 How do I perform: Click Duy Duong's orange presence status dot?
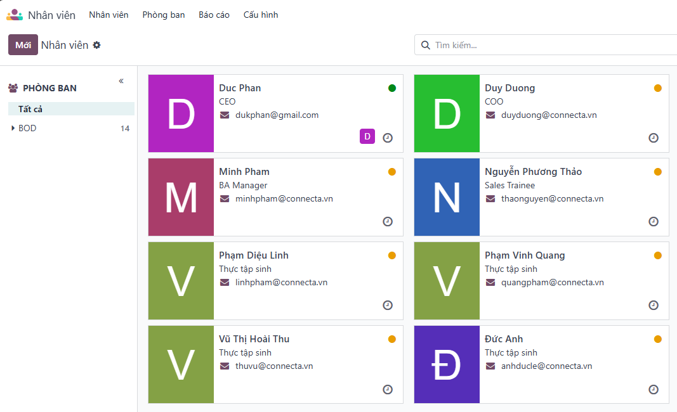pos(658,88)
